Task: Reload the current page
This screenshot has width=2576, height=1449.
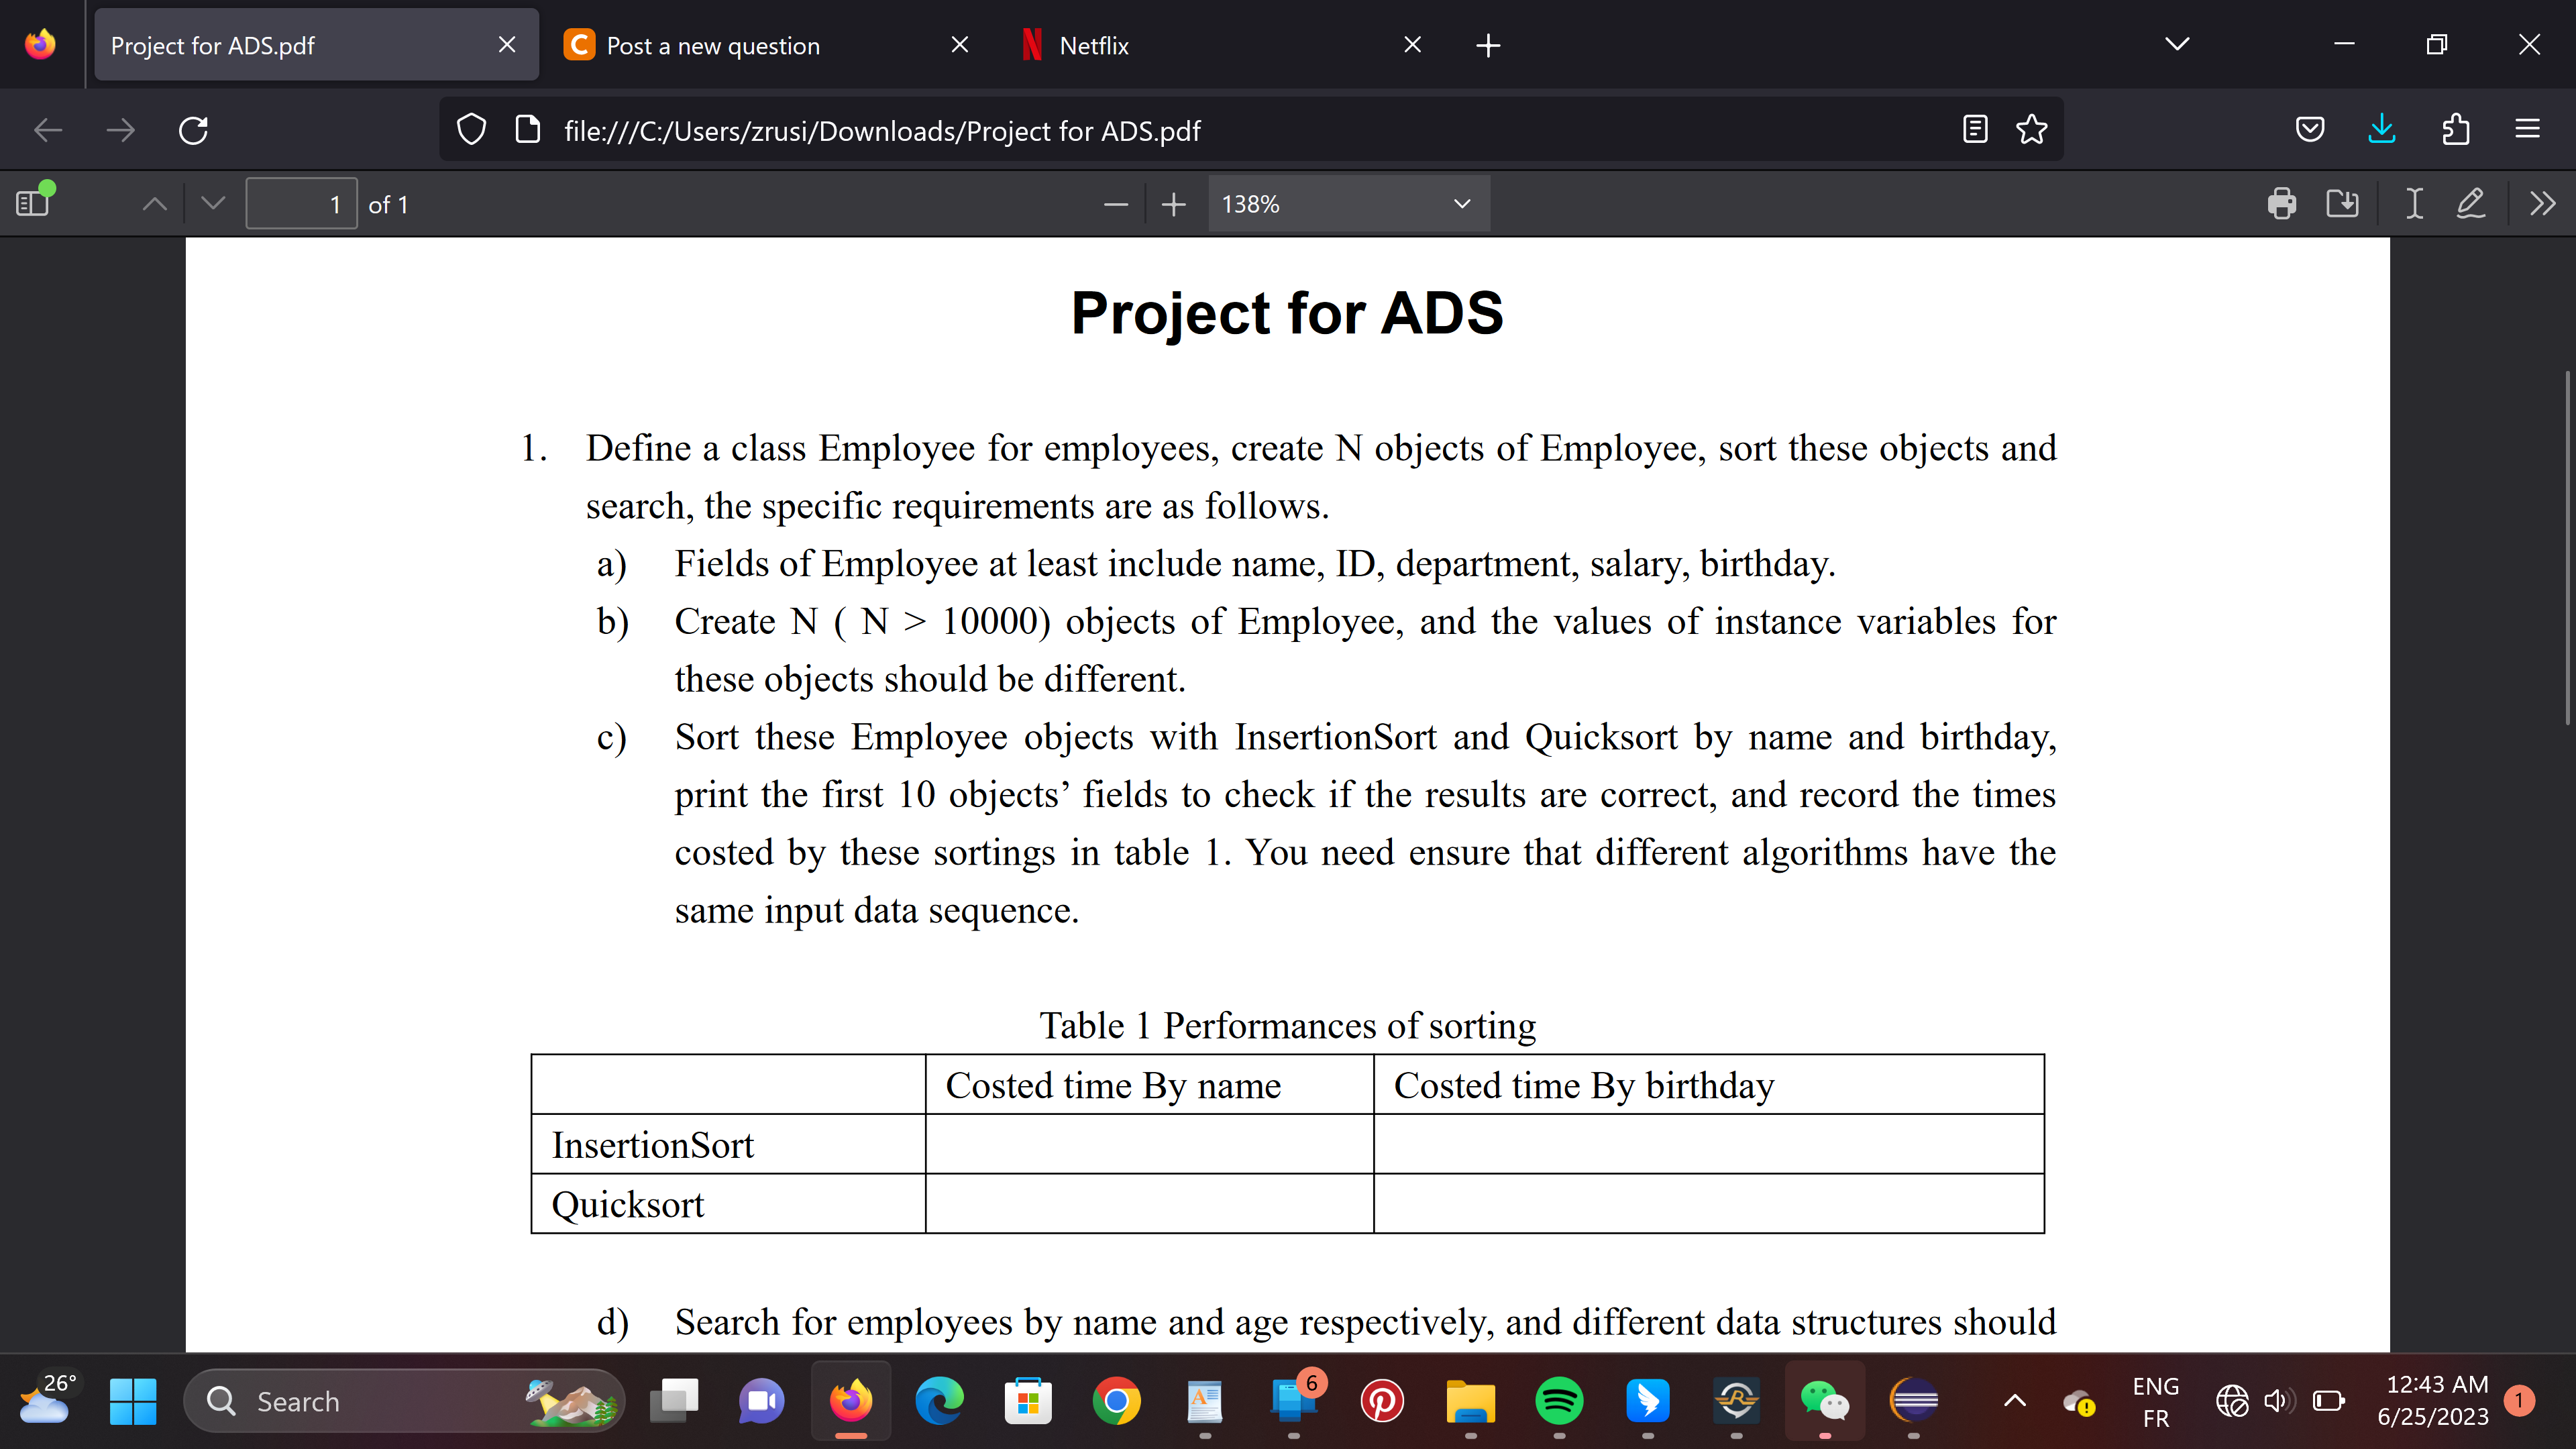Action: [x=193, y=130]
